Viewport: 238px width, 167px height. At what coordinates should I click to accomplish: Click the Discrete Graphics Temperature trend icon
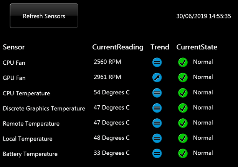pyautogui.click(x=157, y=108)
